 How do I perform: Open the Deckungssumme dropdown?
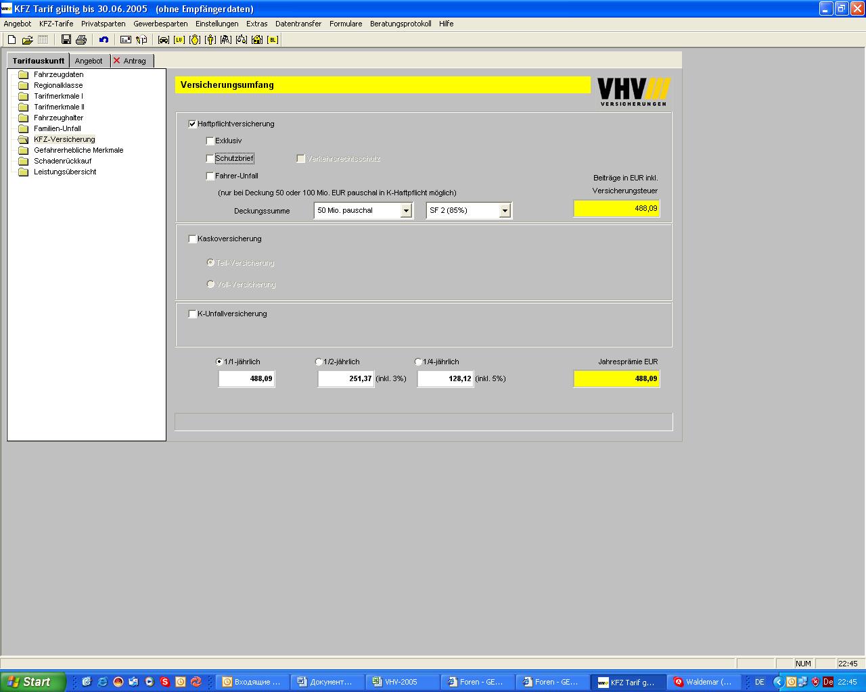coord(406,211)
